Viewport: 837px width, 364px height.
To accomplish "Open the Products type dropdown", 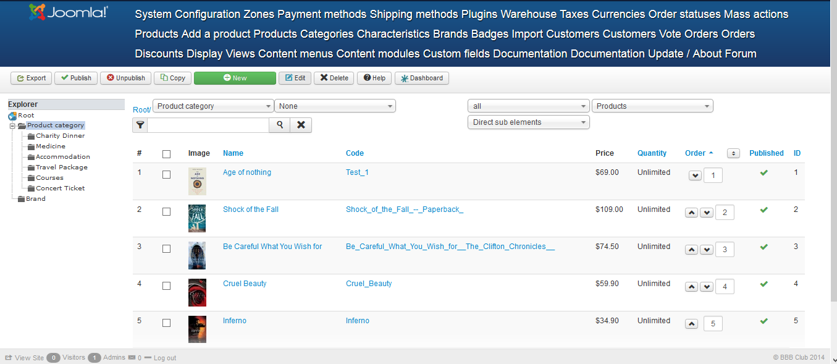I will click(x=652, y=106).
